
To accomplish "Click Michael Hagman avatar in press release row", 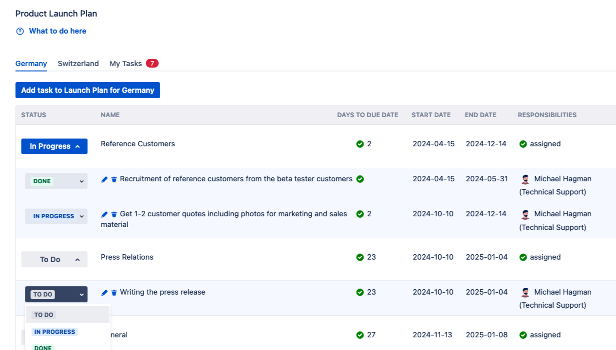I will coord(525,292).
